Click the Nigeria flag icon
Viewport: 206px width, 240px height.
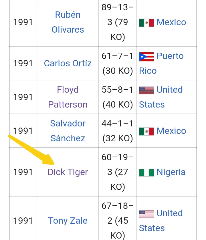coord(146,172)
